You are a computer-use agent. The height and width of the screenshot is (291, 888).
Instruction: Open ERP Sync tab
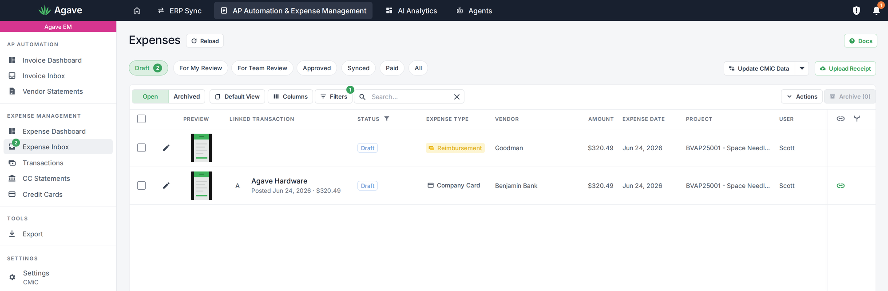(x=179, y=11)
